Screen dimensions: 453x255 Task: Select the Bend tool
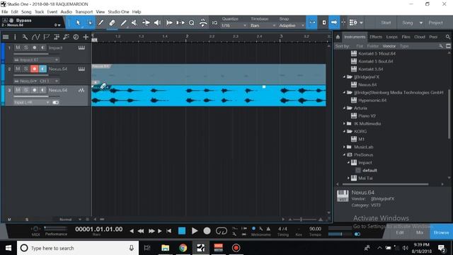(146, 23)
